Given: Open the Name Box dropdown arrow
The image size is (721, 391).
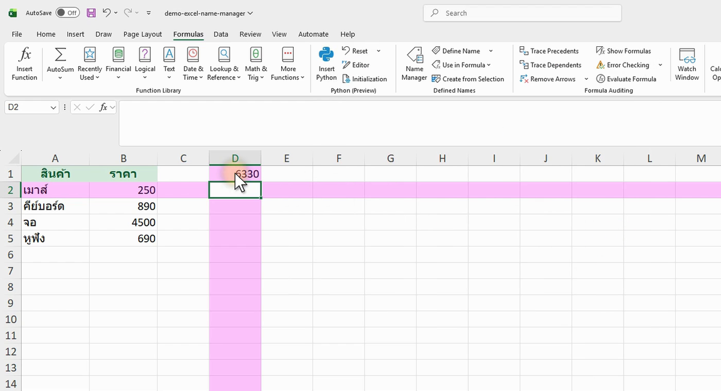Looking at the screenshot, I should tap(53, 108).
